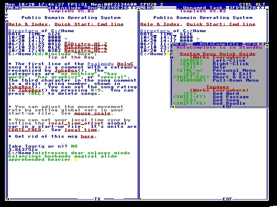
Task: Click Directory link in left window
Action: tap(23, 31)
